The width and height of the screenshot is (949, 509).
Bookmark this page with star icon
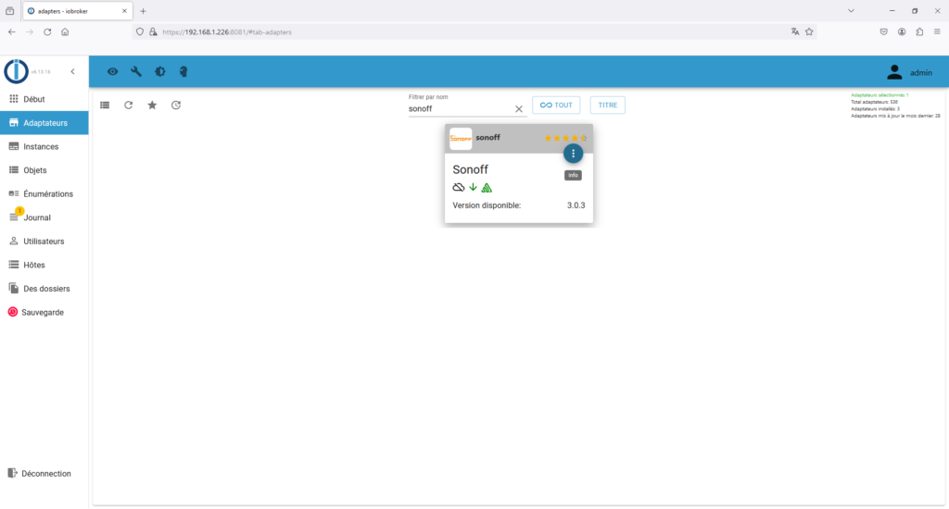pos(809,32)
